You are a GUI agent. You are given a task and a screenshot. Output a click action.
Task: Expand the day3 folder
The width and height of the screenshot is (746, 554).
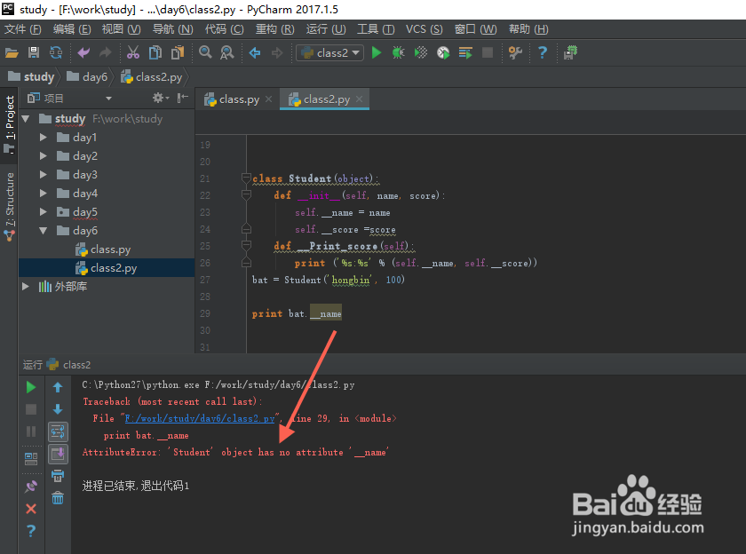pos(44,175)
